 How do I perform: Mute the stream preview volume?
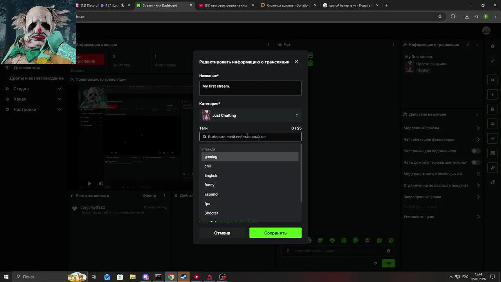pos(101,183)
